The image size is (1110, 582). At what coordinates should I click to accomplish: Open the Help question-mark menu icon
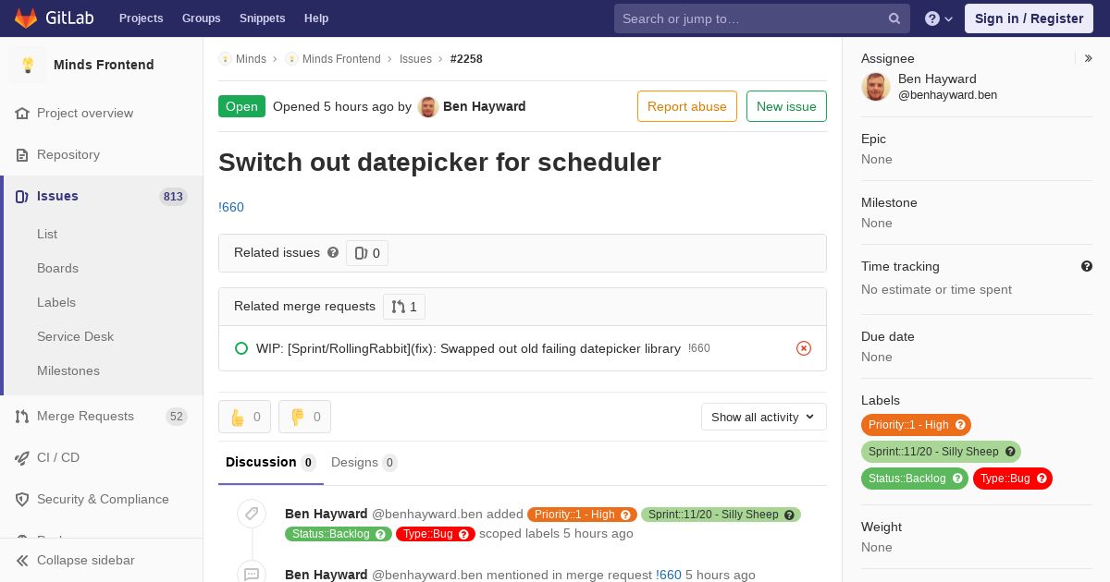tap(932, 18)
